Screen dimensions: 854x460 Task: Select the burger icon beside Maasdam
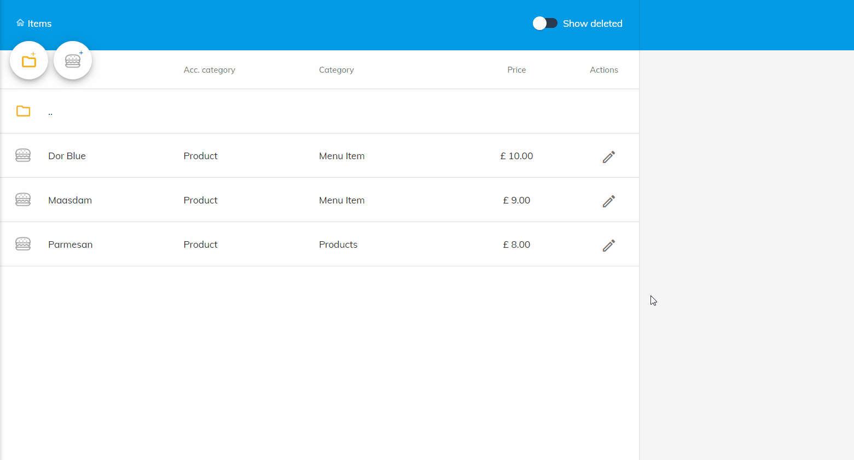click(23, 200)
